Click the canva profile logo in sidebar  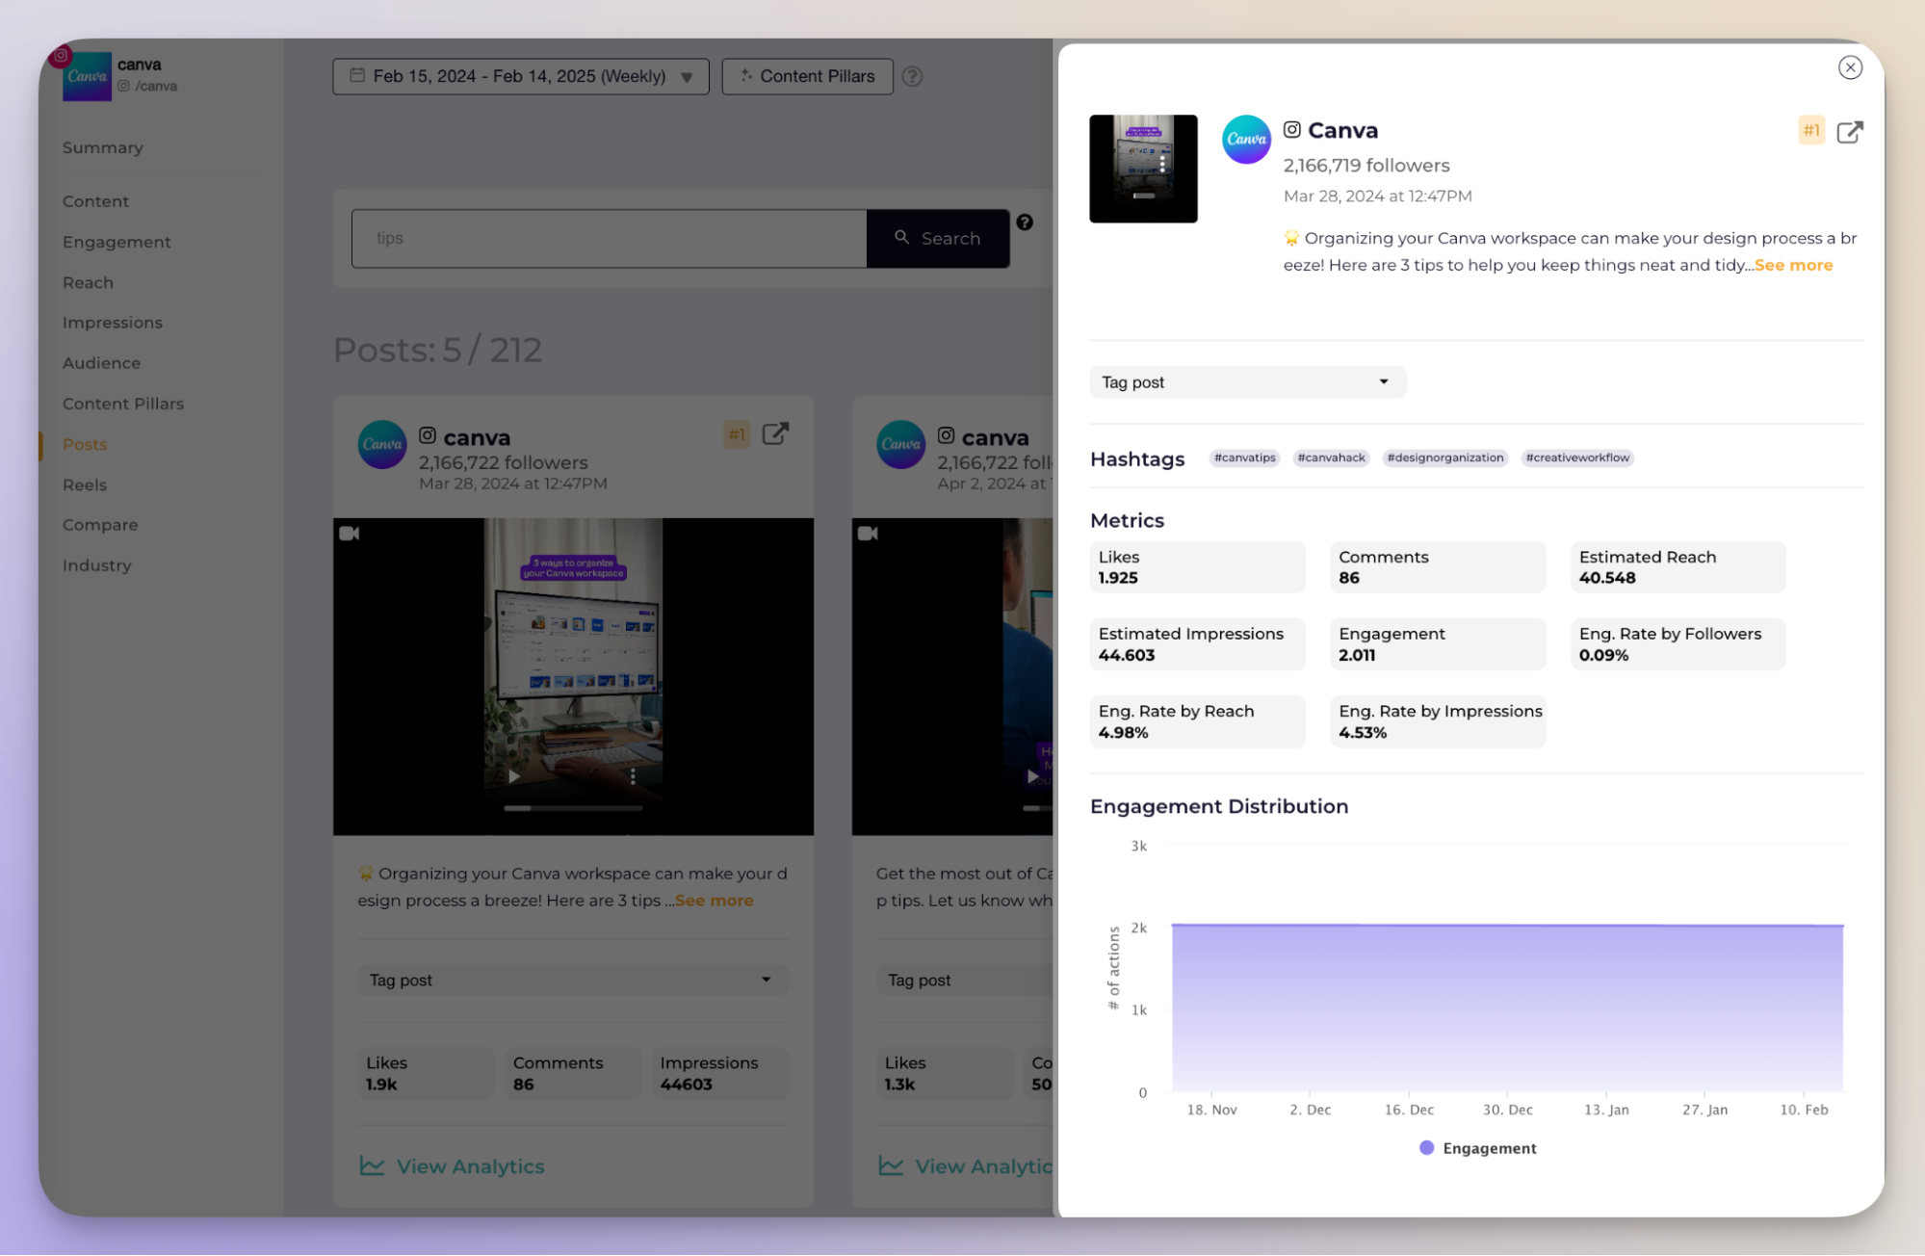coord(87,75)
